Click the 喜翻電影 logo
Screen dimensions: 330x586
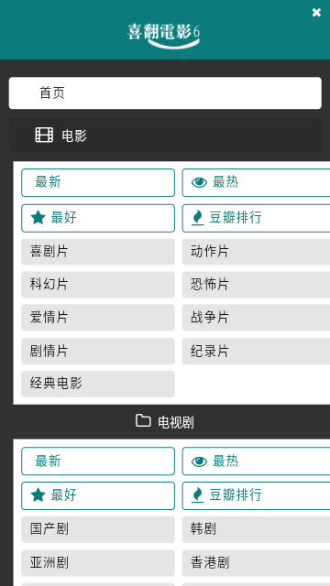tap(164, 35)
